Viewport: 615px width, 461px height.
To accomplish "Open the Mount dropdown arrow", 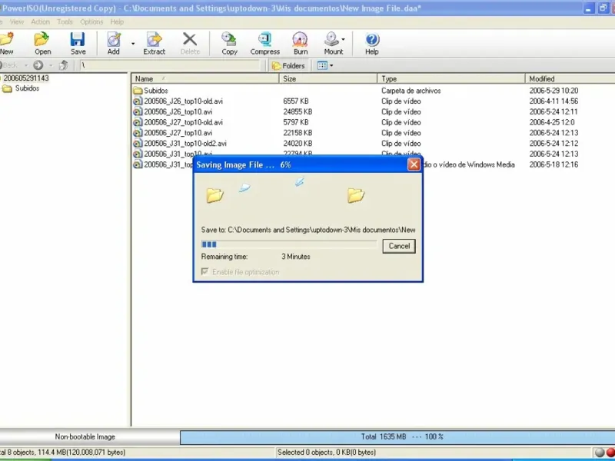I will [343, 39].
